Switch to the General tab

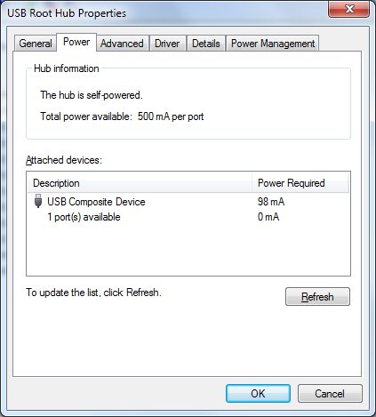click(36, 44)
